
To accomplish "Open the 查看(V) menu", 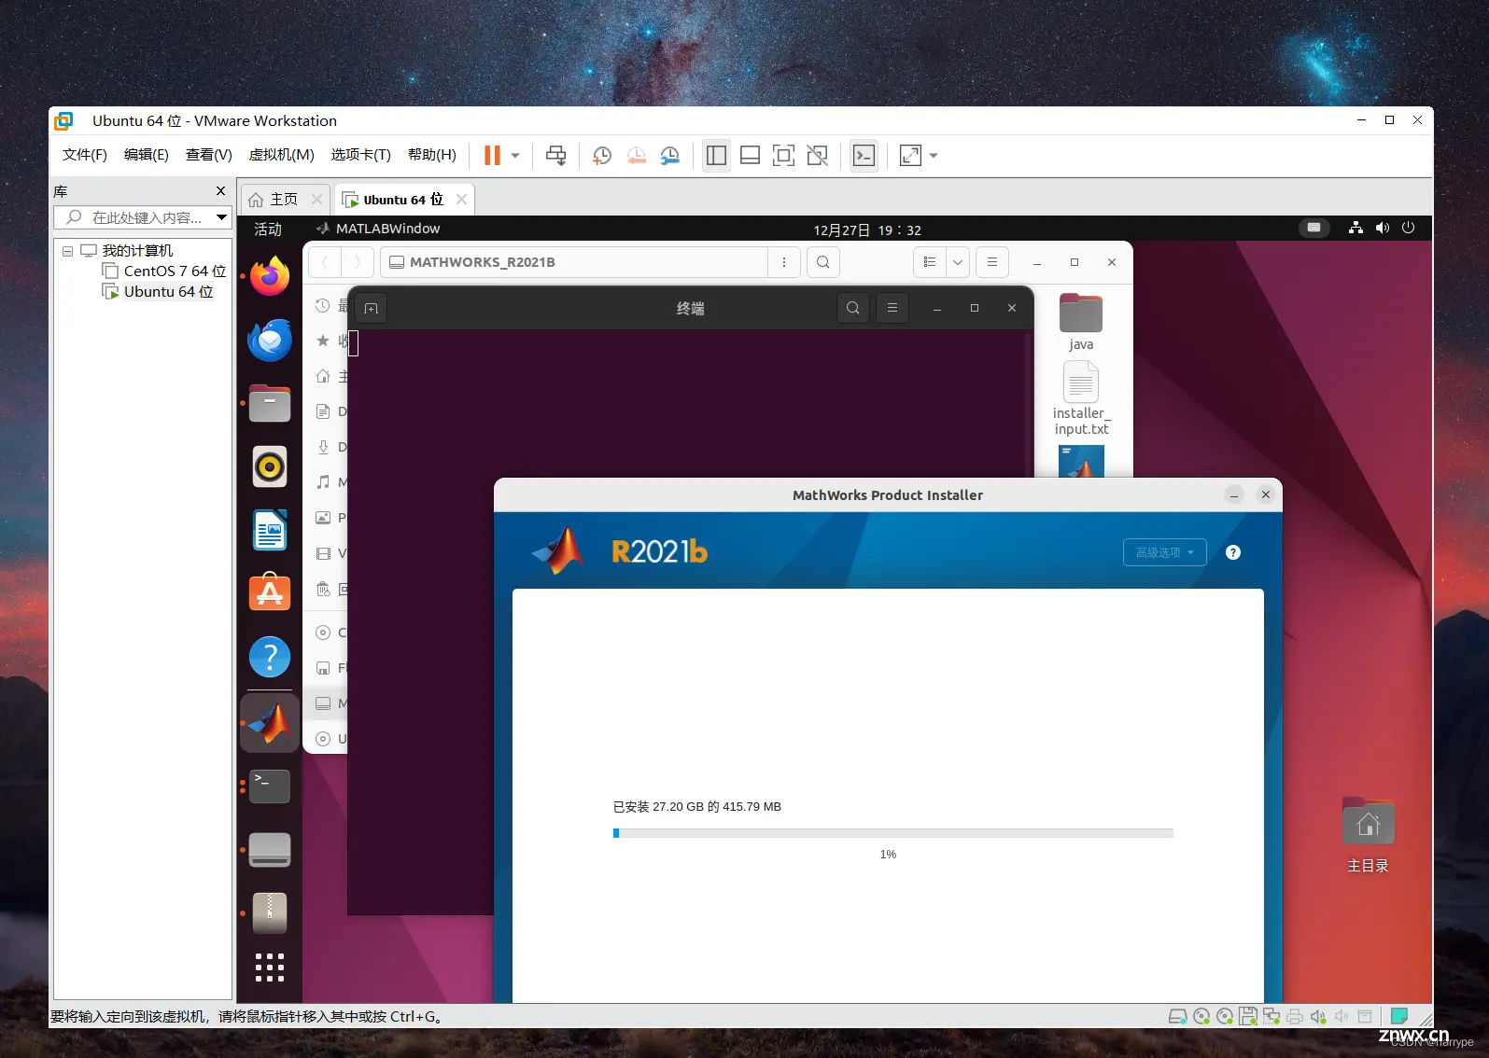I will coord(209,155).
